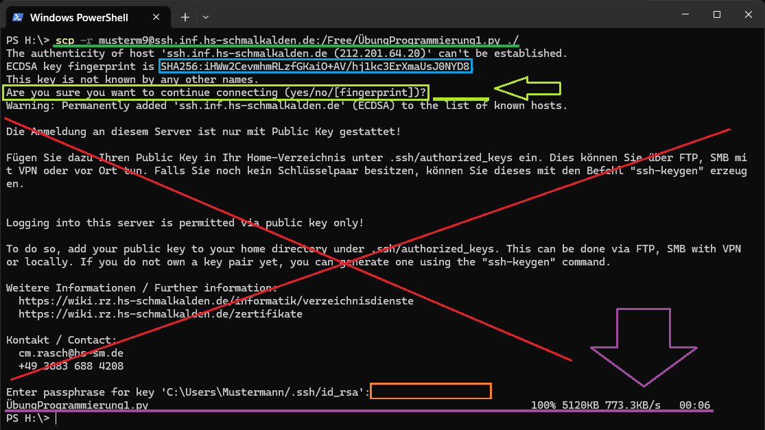Click the "Are you sure" confirmation prompt

[x=216, y=93]
